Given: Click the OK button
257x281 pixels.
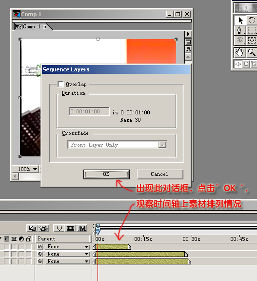Looking at the screenshot, I should [106, 174].
